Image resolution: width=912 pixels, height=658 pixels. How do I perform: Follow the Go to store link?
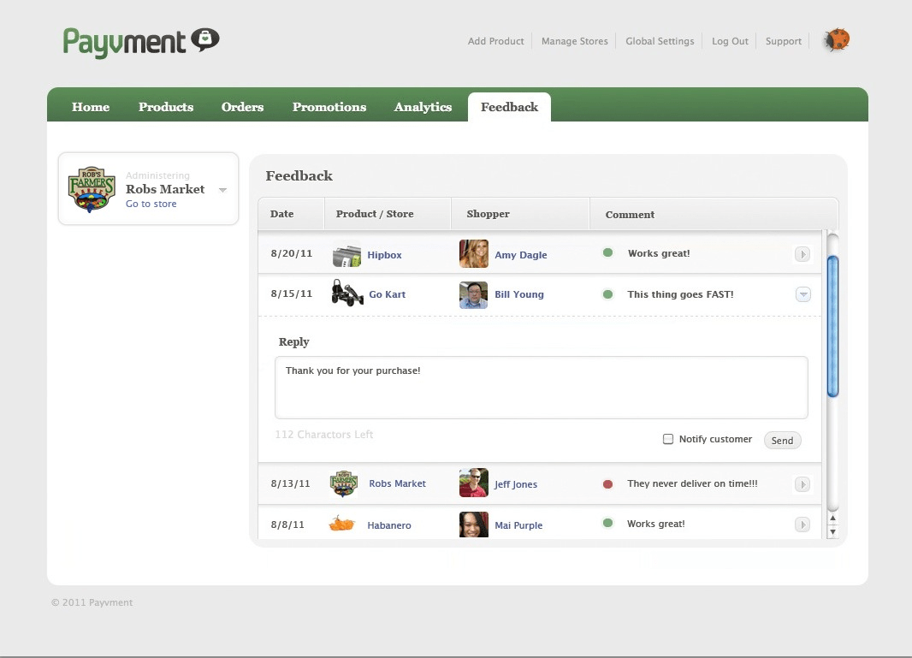151,205
